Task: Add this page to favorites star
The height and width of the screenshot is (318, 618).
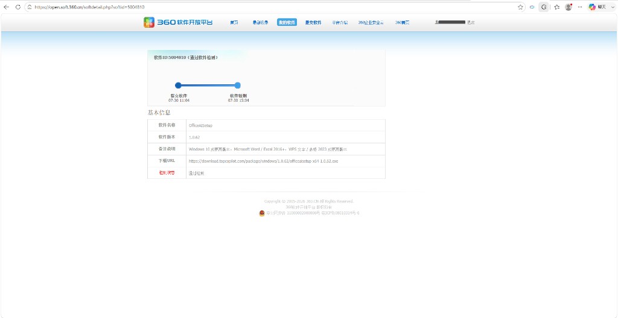Action: coord(520,7)
